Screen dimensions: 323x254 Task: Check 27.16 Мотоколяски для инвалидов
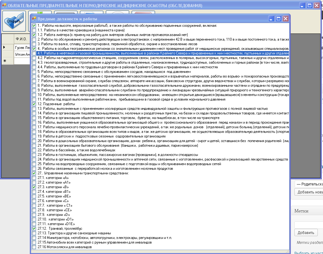click(34, 247)
